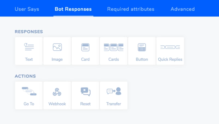Click the Go To flow icon
The image size is (219, 124).
29,91
